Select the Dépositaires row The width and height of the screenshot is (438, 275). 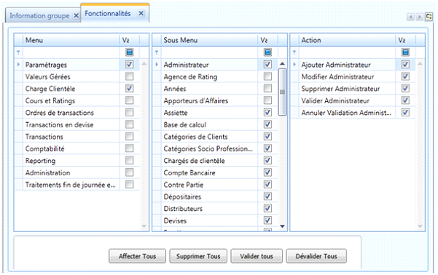tap(215, 196)
